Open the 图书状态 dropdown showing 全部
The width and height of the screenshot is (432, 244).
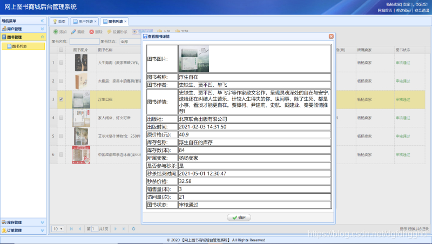pos(131,42)
